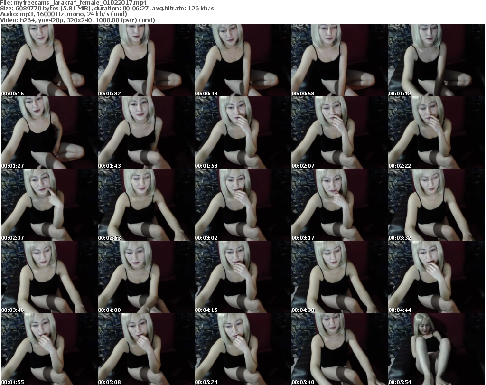
Task: View the 00:05:08 frame thumbnail
Action: [x=146, y=349]
